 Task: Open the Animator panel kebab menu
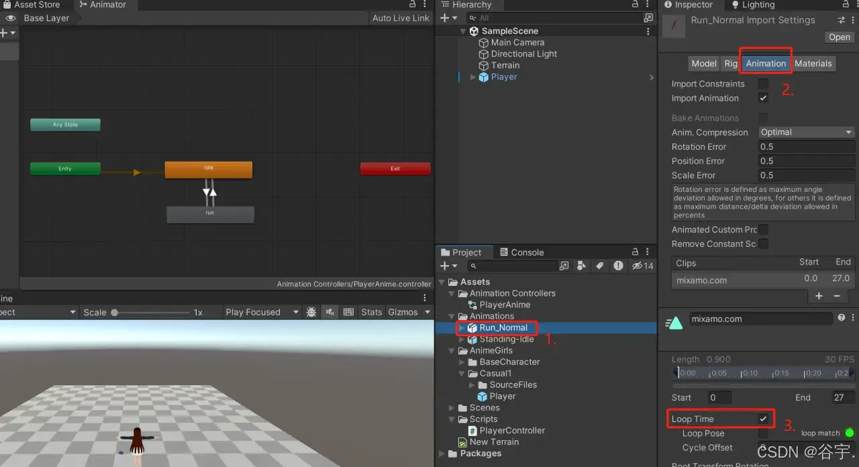click(425, 5)
